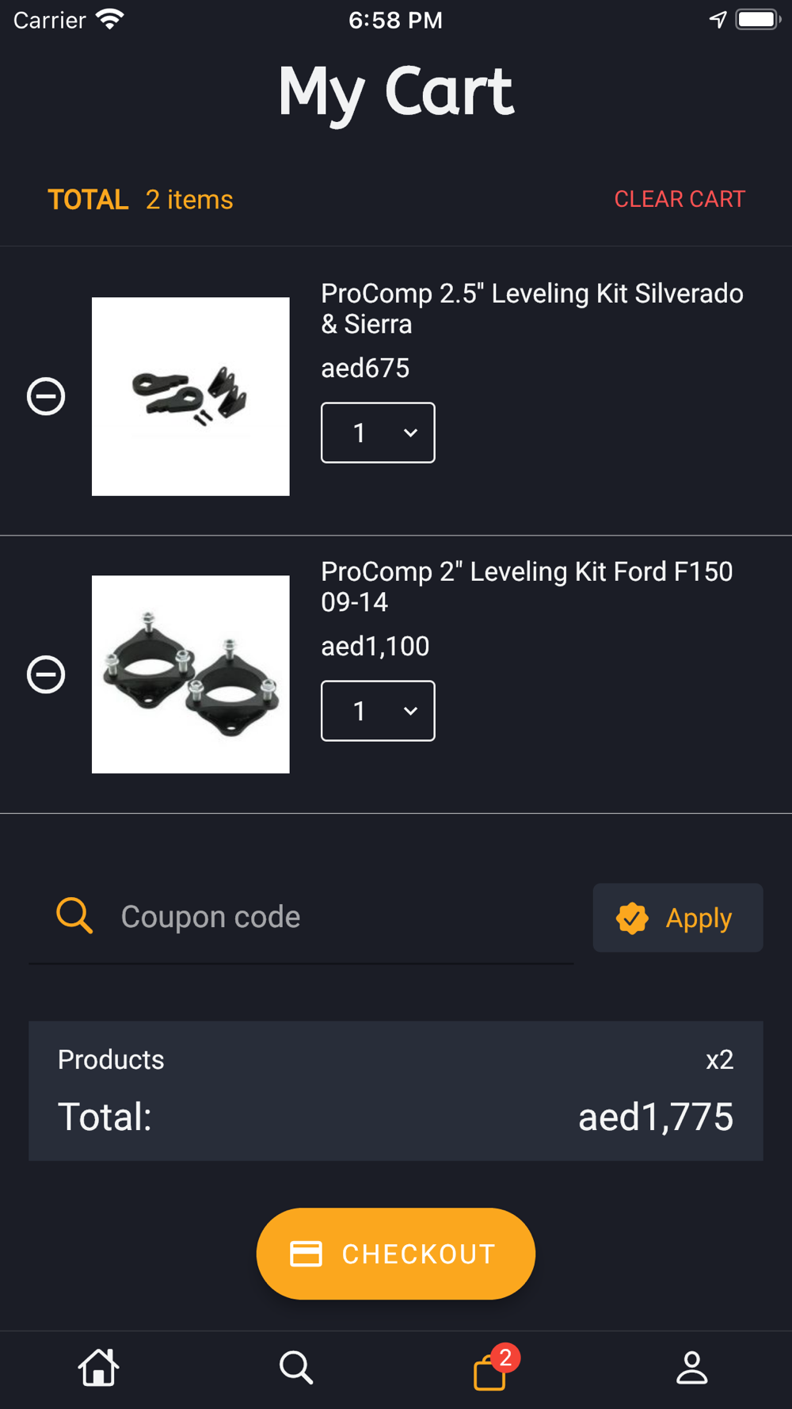Open the cart bag icon with badge
Image resolution: width=792 pixels, height=1409 pixels.
[x=491, y=1369]
